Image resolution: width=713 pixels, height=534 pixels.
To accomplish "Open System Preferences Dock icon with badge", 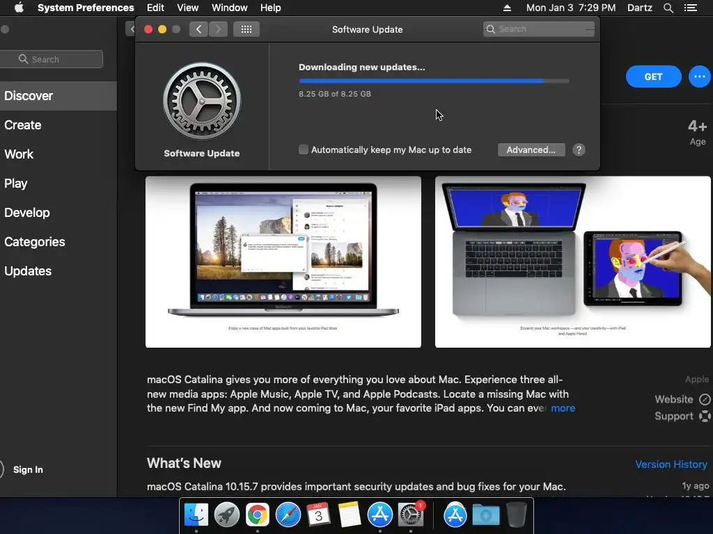I will coord(411,515).
